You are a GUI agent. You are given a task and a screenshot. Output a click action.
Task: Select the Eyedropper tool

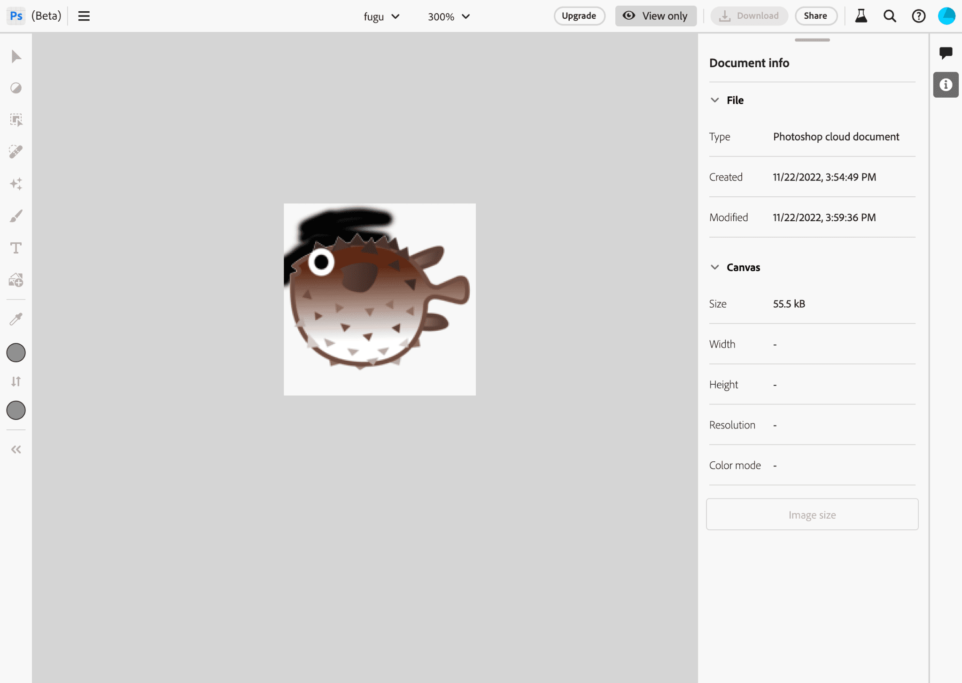[16, 319]
